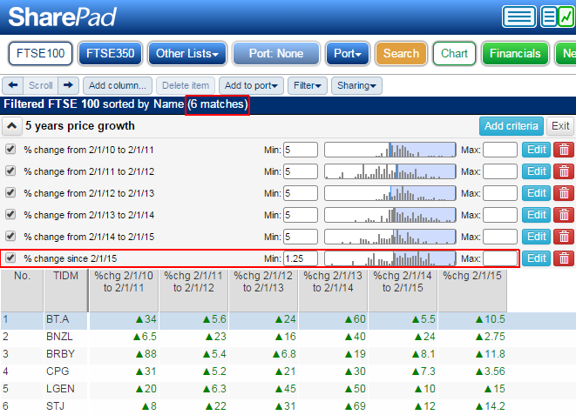Delete the 2/1/14 to 2/1/15 criterion
The image size is (576, 415).
pos(564,237)
